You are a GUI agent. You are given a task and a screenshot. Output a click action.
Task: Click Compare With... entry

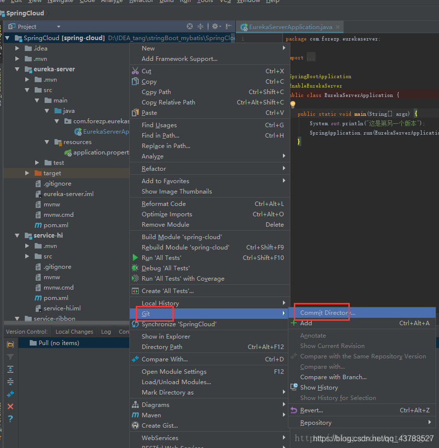(x=210, y=359)
